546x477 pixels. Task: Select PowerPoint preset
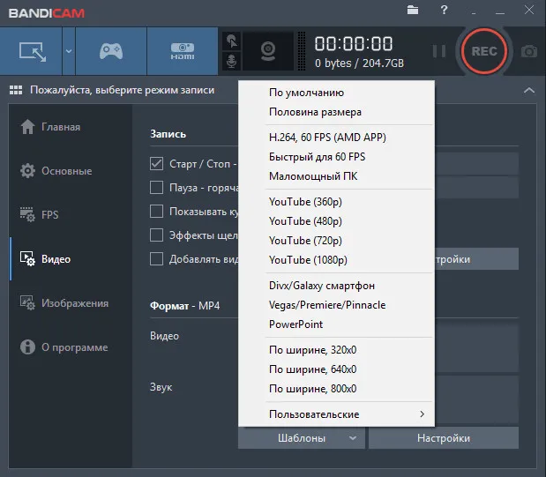pyautogui.click(x=336, y=324)
